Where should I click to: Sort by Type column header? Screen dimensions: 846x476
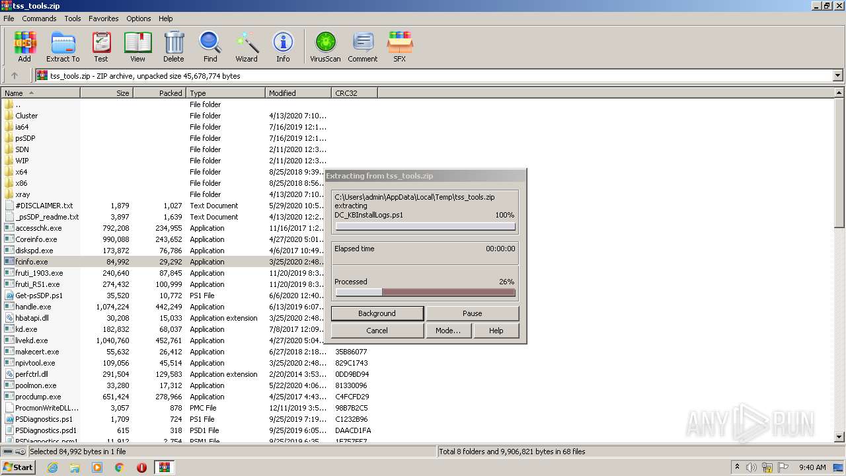pyautogui.click(x=226, y=93)
